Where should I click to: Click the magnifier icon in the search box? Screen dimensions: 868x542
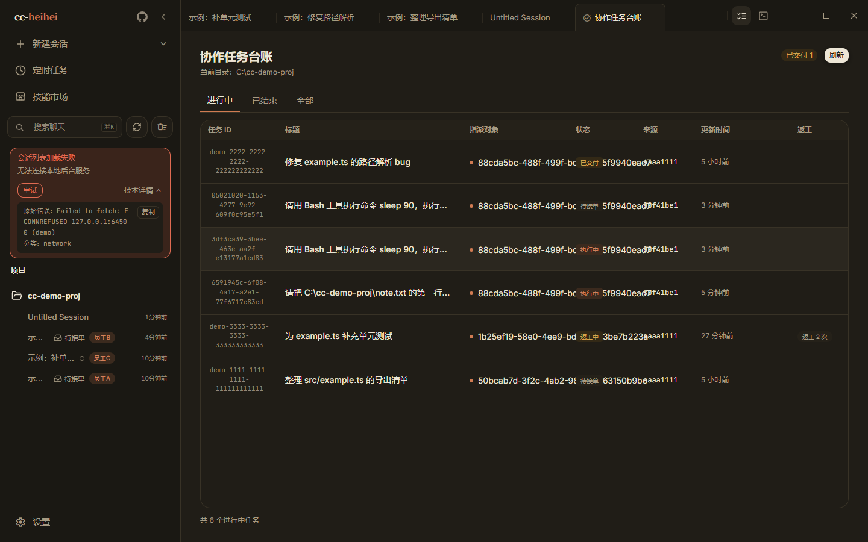[20, 127]
